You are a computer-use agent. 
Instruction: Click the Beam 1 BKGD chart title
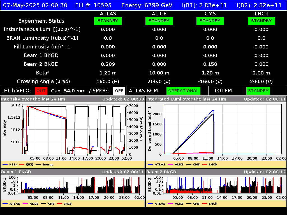[x=16, y=172]
